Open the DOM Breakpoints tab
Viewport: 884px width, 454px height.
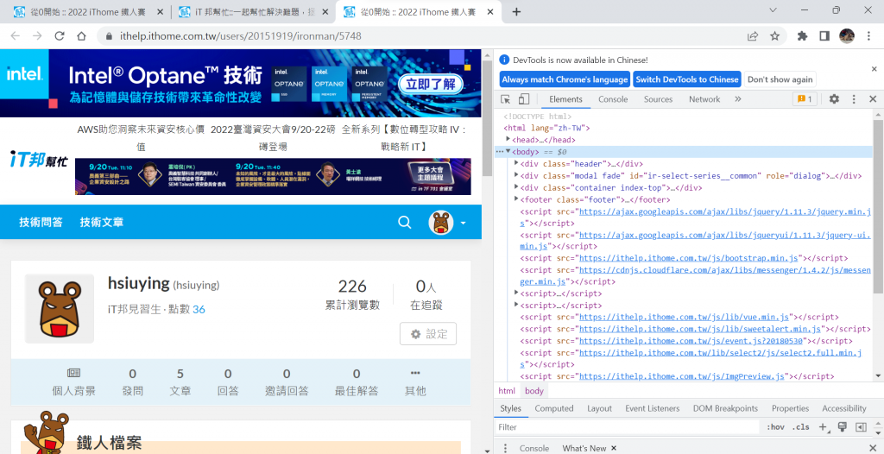(x=725, y=408)
